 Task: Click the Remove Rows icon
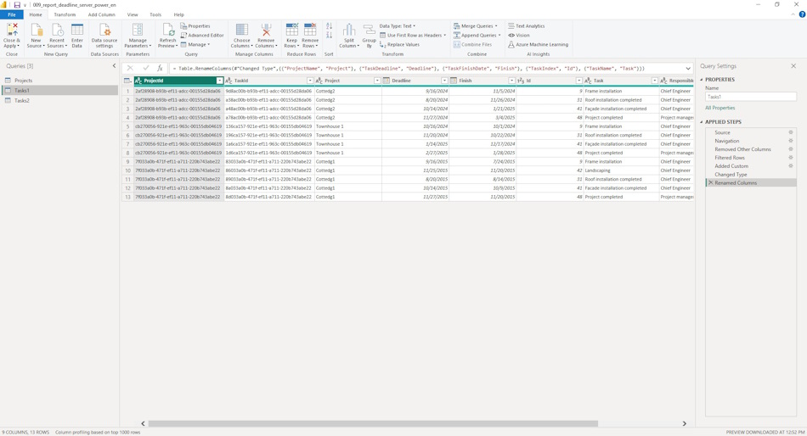click(310, 30)
